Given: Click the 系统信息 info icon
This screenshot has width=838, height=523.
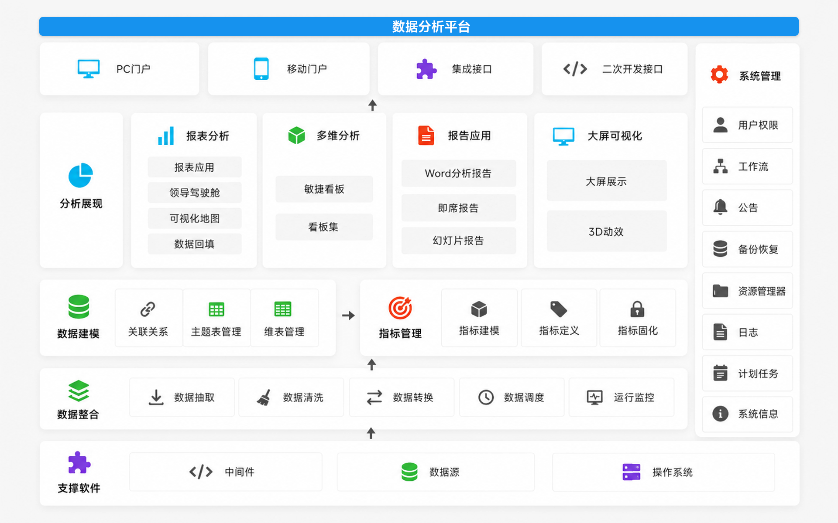Looking at the screenshot, I should [720, 414].
